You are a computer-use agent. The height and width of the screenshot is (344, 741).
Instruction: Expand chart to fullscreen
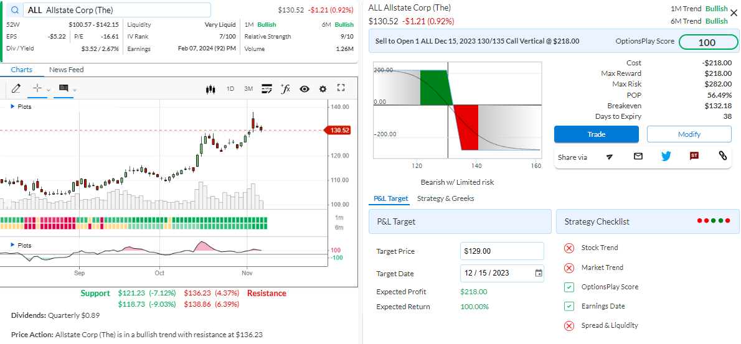coord(341,88)
